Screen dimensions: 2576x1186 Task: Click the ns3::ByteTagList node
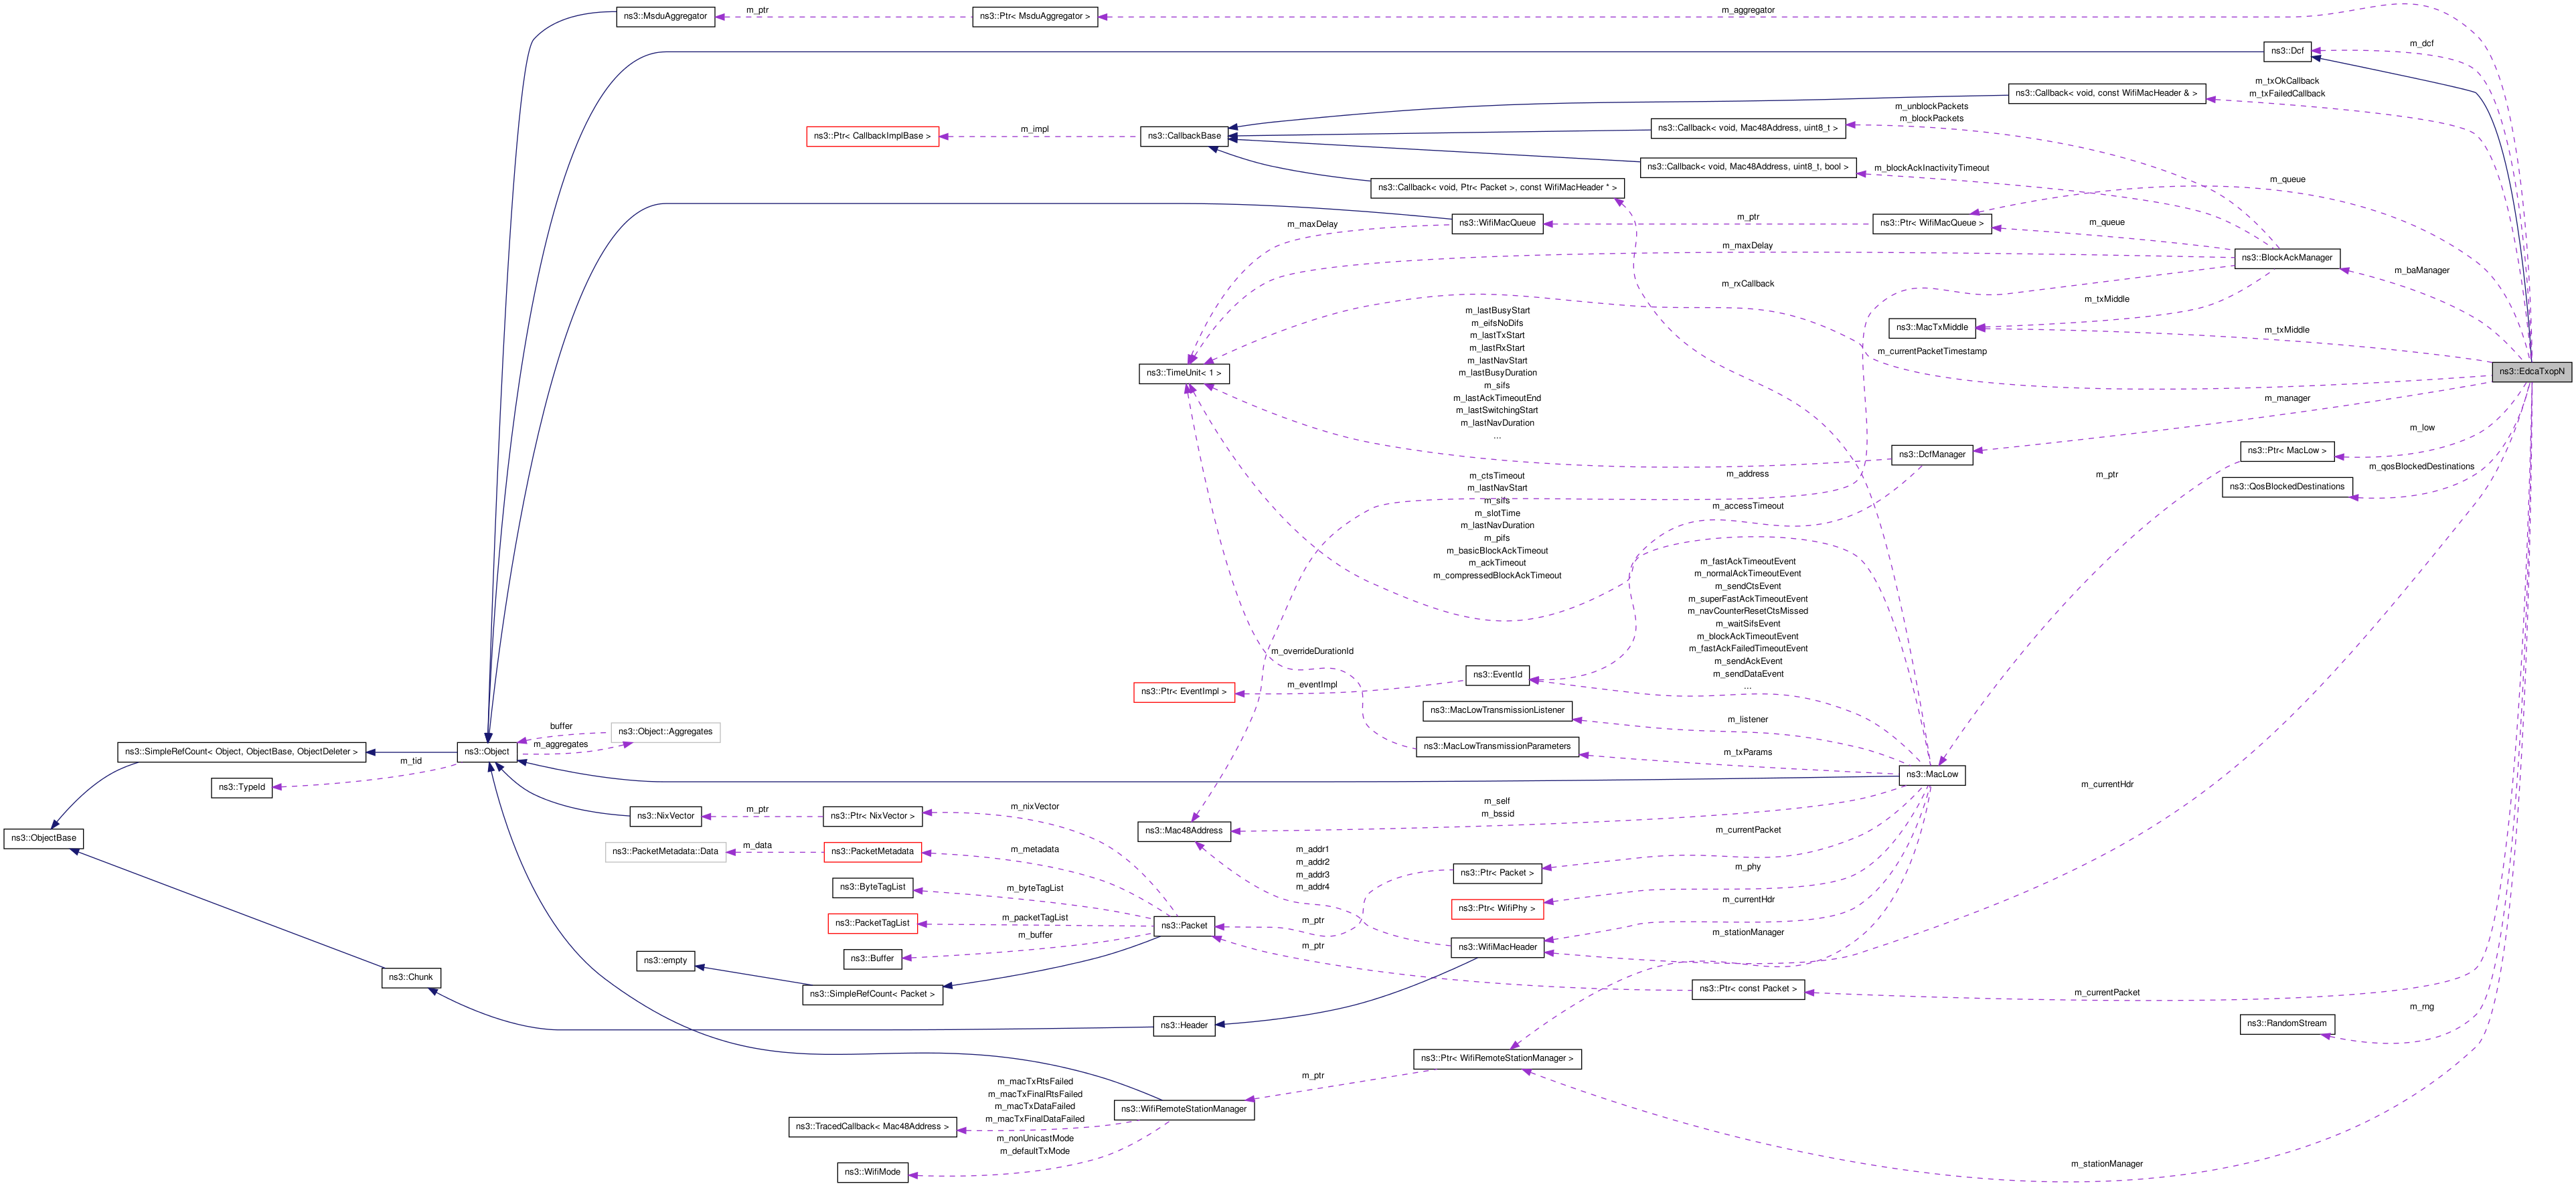872,887
